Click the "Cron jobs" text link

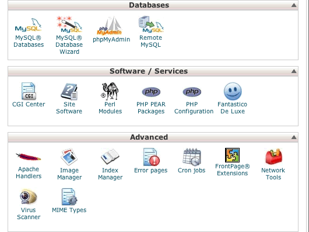(192, 171)
